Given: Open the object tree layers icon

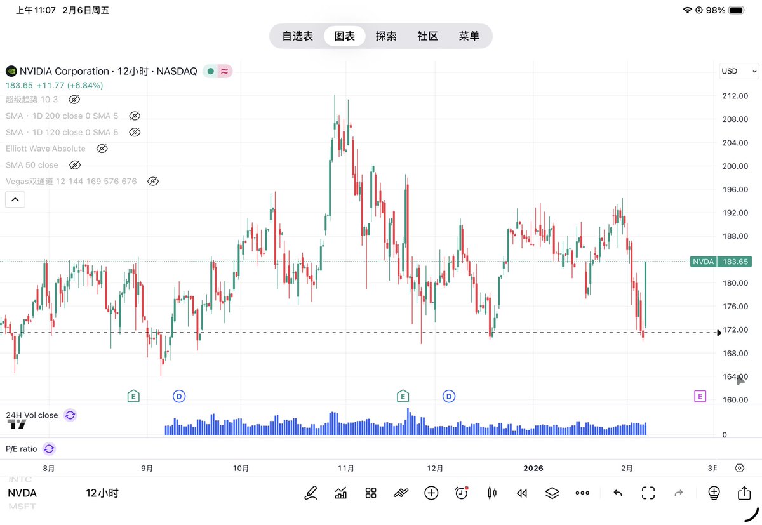Looking at the screenshot, I should coord(552,493).
